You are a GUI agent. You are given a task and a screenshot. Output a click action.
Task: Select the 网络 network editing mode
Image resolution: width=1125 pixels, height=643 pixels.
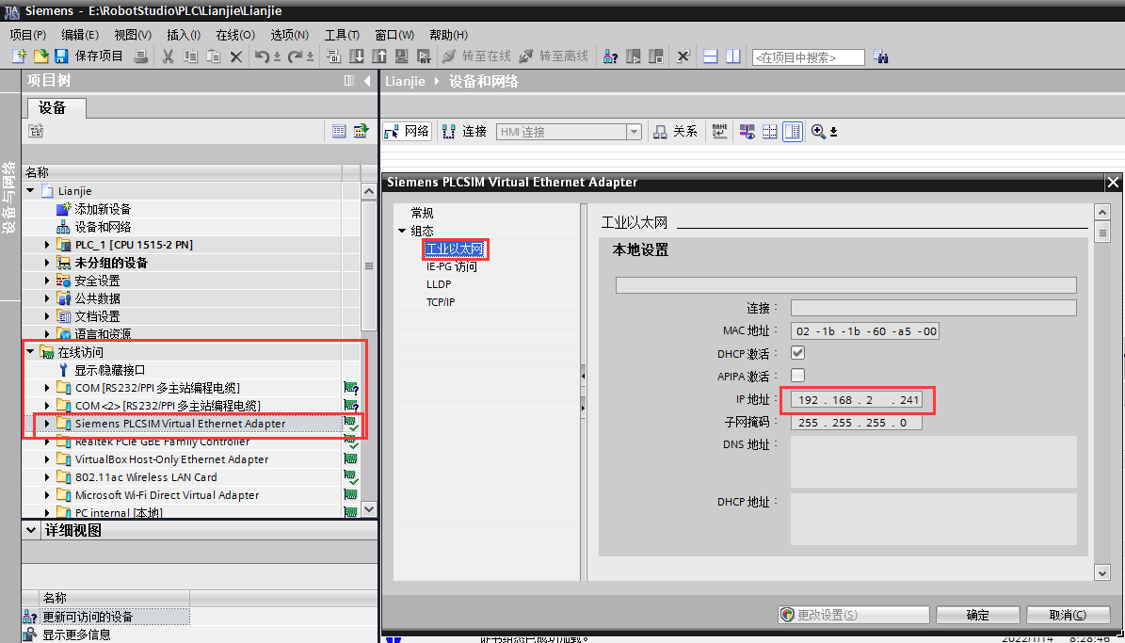[x=407, y=131]
